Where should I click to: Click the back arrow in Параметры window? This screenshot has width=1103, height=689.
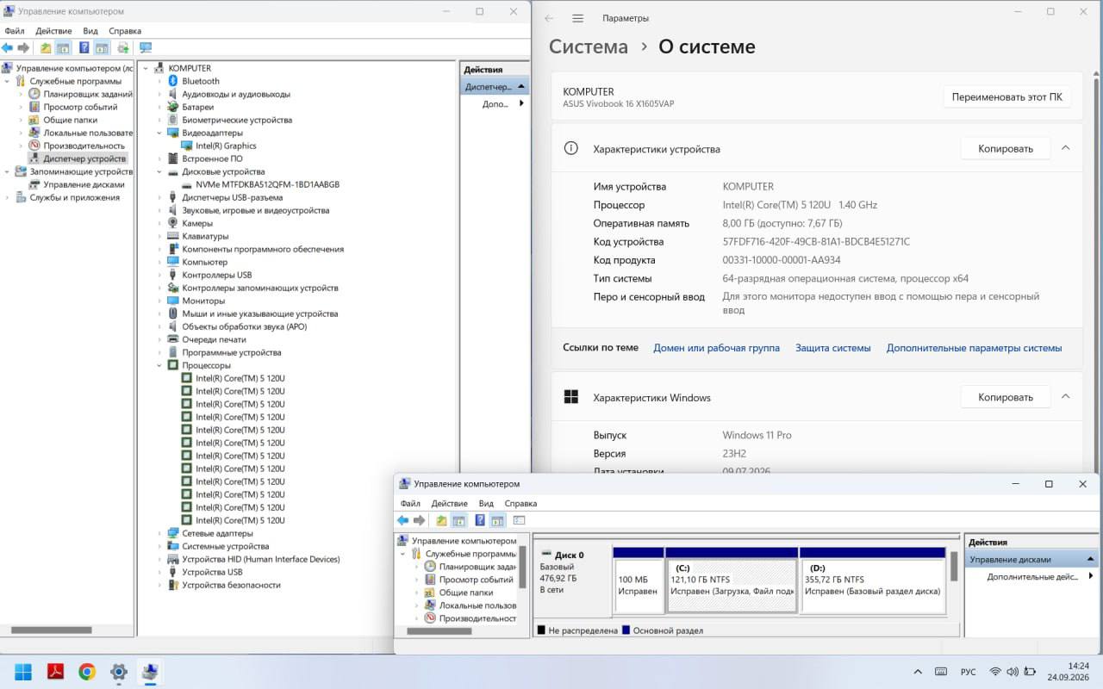click(x=549, y=18)
